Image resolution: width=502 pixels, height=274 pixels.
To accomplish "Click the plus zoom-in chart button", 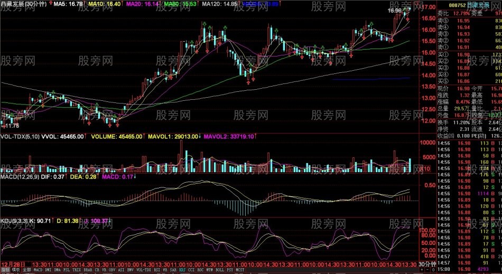I will click(422, 270).
